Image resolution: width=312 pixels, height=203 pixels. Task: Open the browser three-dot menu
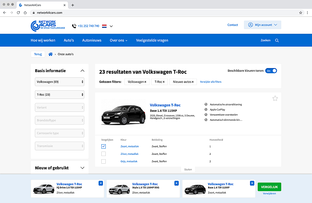pos(307,13)
